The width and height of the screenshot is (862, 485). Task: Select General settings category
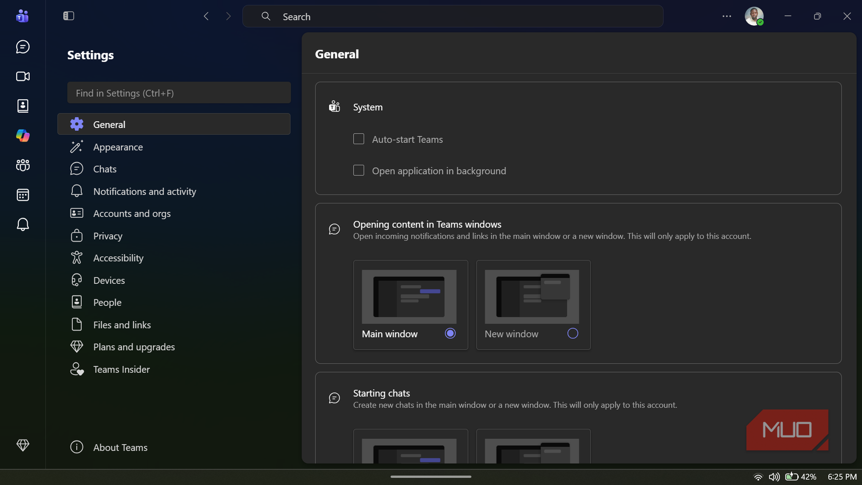point(174,124)
